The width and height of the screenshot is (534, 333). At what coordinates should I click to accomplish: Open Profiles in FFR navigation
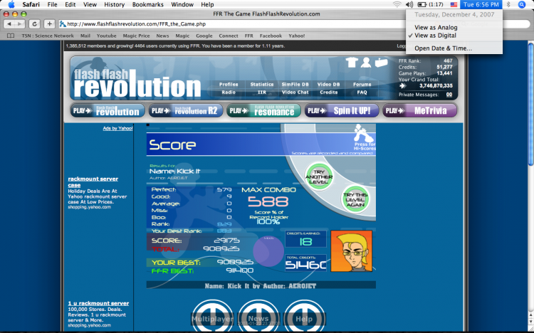point(229,85)
